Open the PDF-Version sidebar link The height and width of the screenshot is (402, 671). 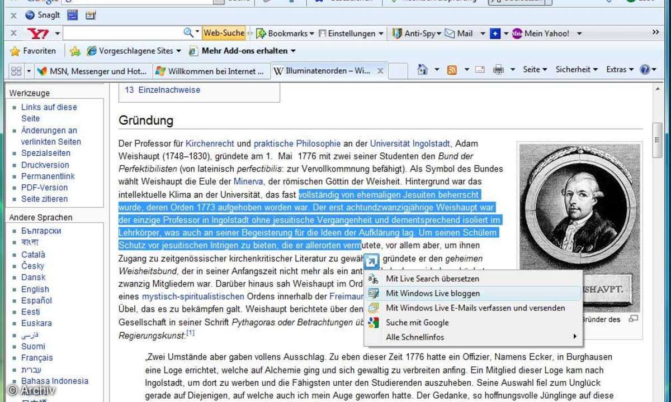point(44,188)
